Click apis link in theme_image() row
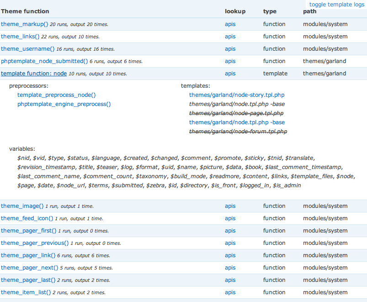 pos(230,206)
